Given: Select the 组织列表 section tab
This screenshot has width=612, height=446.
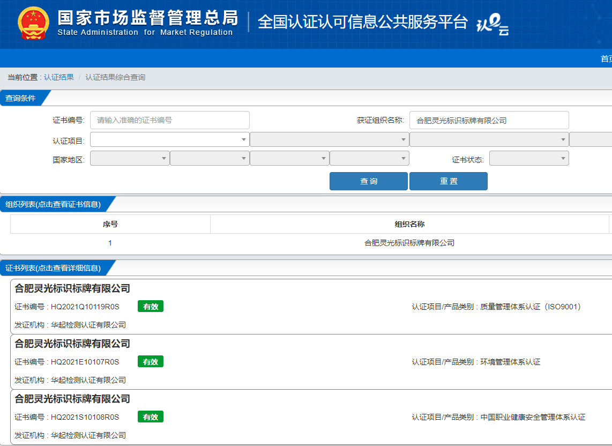Looking at the screenshot, I should coord(54,204).
